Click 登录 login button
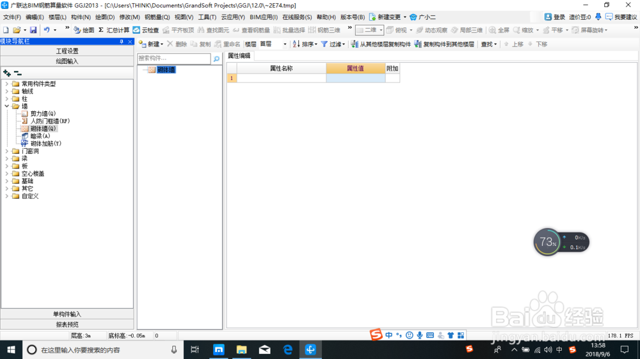The width and height of the screenshot is (640, 359). click(555, 17)
